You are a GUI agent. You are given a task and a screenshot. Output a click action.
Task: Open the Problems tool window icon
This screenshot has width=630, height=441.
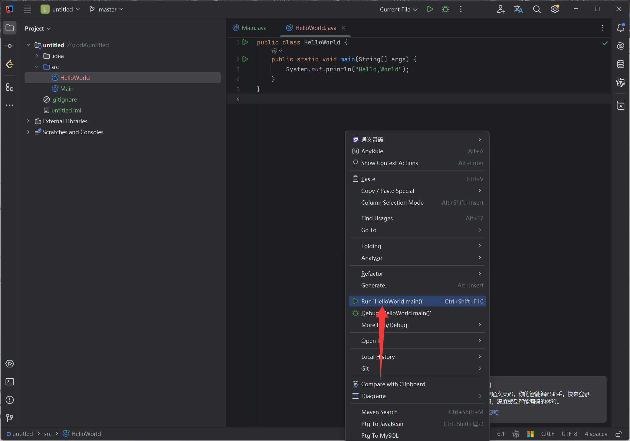pos(10,400)
